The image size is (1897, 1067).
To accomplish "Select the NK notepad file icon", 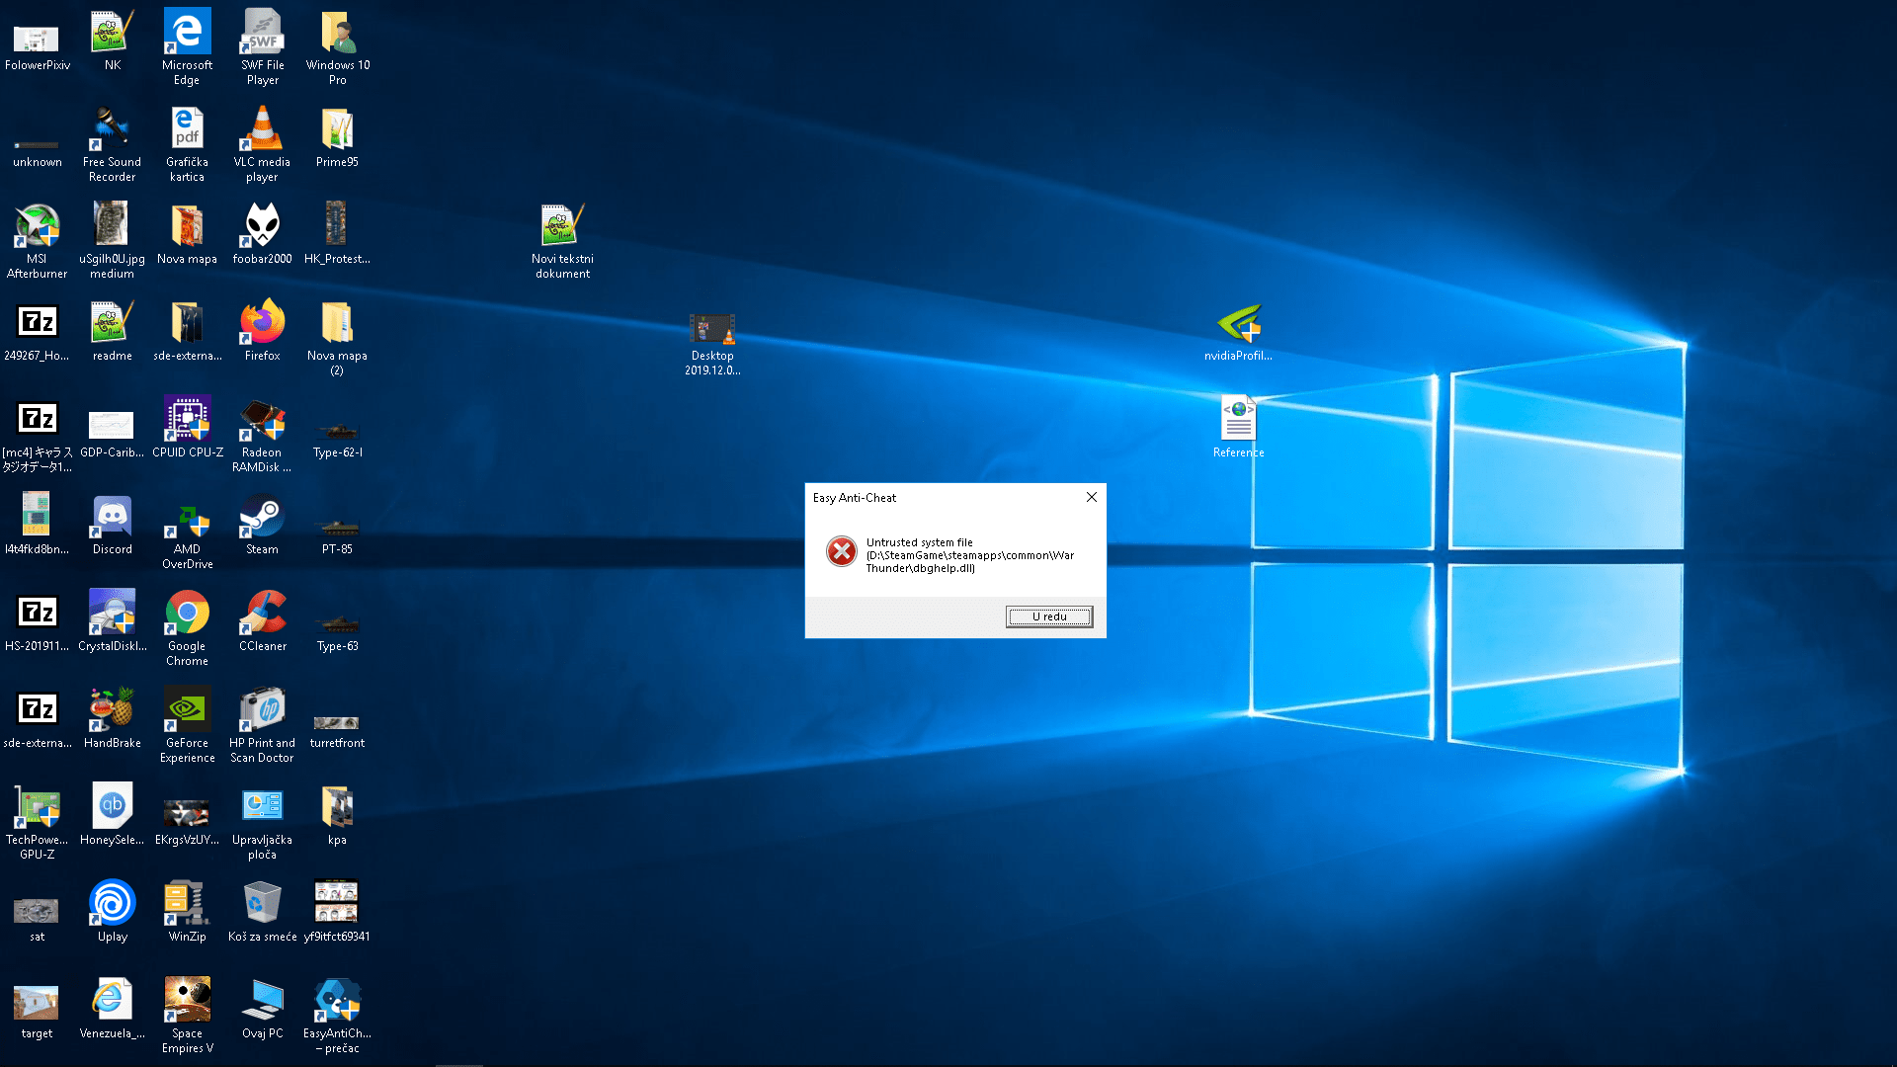I will tap(112, 40).
